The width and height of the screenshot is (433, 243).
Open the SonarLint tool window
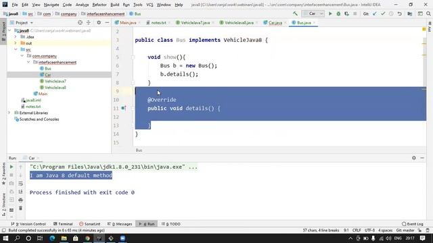tap(90, 224)
